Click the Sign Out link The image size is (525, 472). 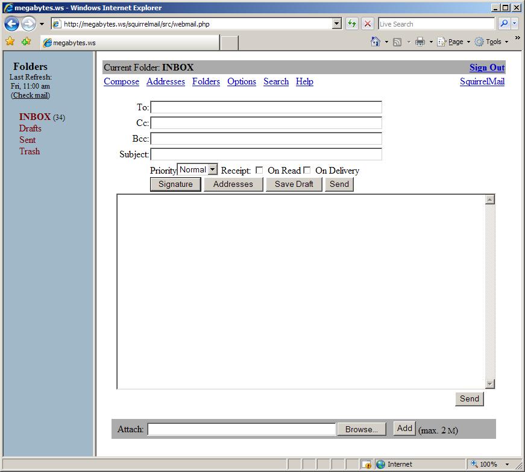click(486, 68)
